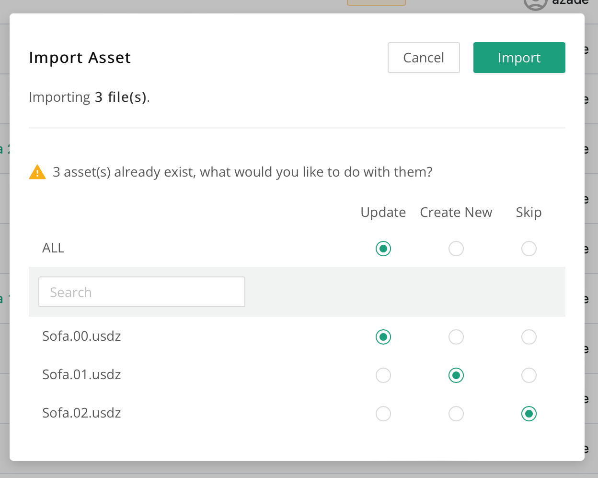
Task: Click the Sofa.00.usdz file name
Action: [x=81, y=336]
